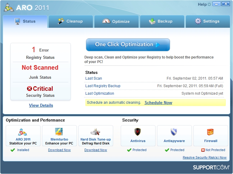Image resolution: width=233 pixels, height=174 pixels.
Task: Click red X beside Not Protected
Action: (203, 150)
